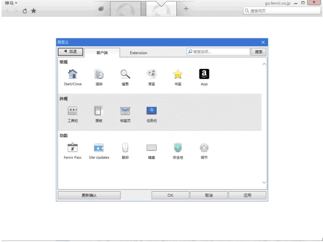This screenshot has width=323, height=242.
Task: Open the 工具栏 toolbar settings icon
Action: (73, 111)
